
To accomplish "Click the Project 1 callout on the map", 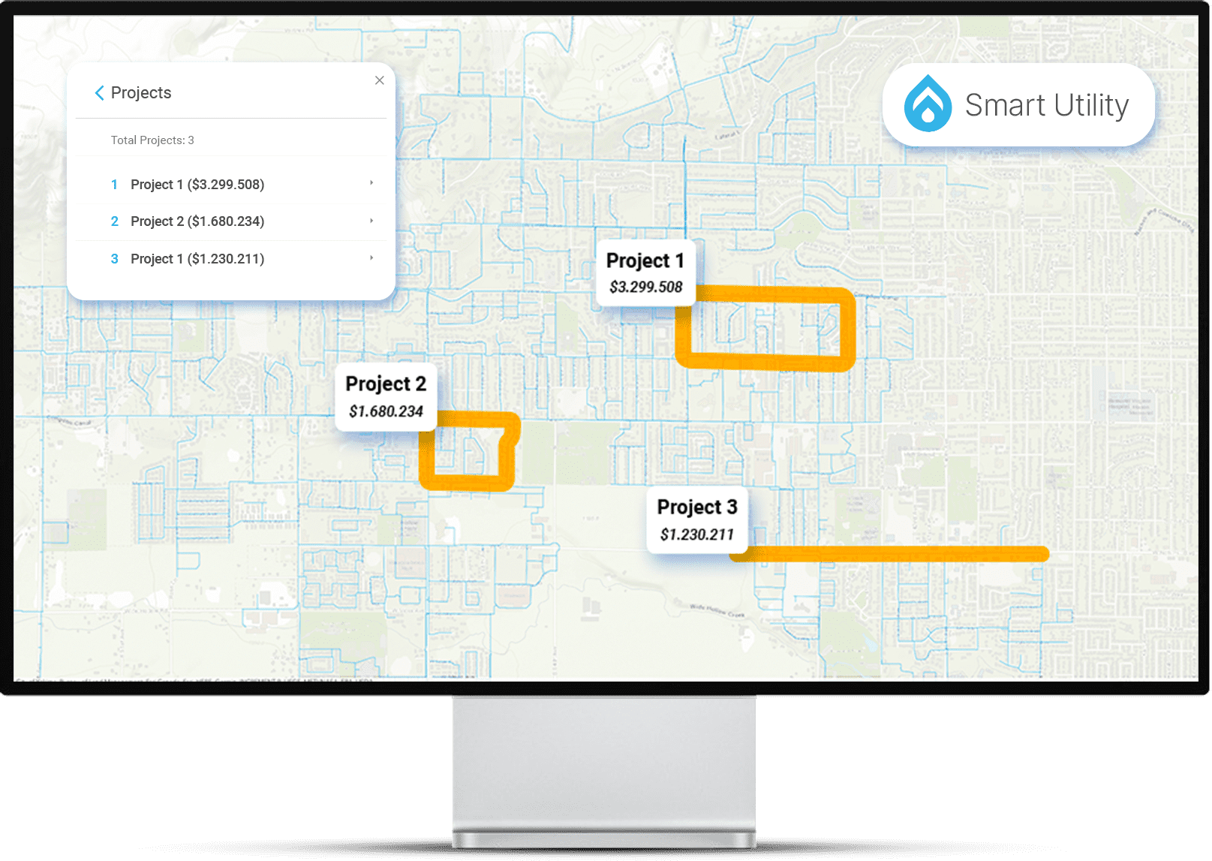I will (645, 272).
